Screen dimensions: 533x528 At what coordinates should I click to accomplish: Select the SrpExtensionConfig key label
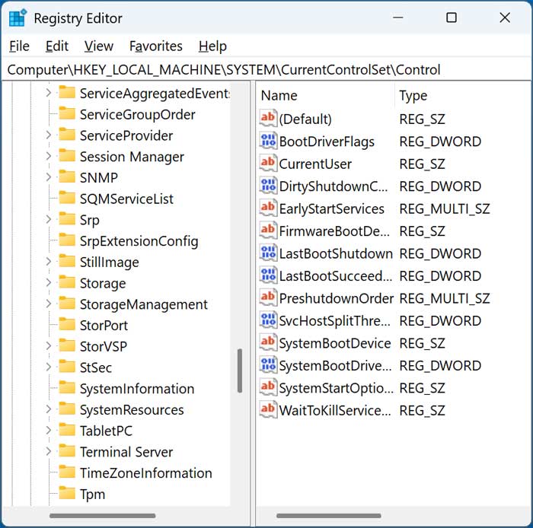click(139, 241)
